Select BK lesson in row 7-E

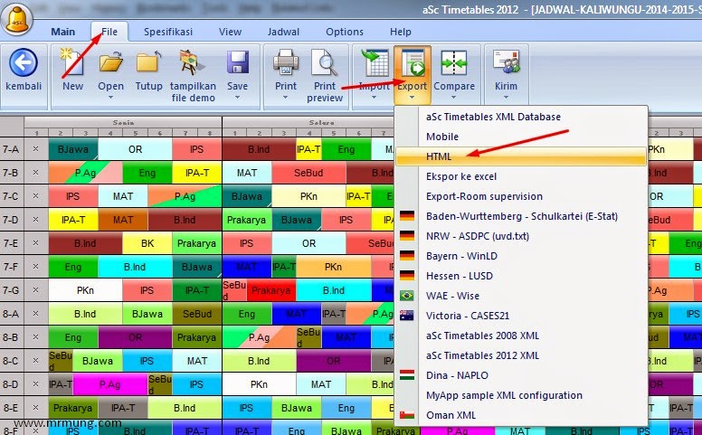click(x=147, y=243)
